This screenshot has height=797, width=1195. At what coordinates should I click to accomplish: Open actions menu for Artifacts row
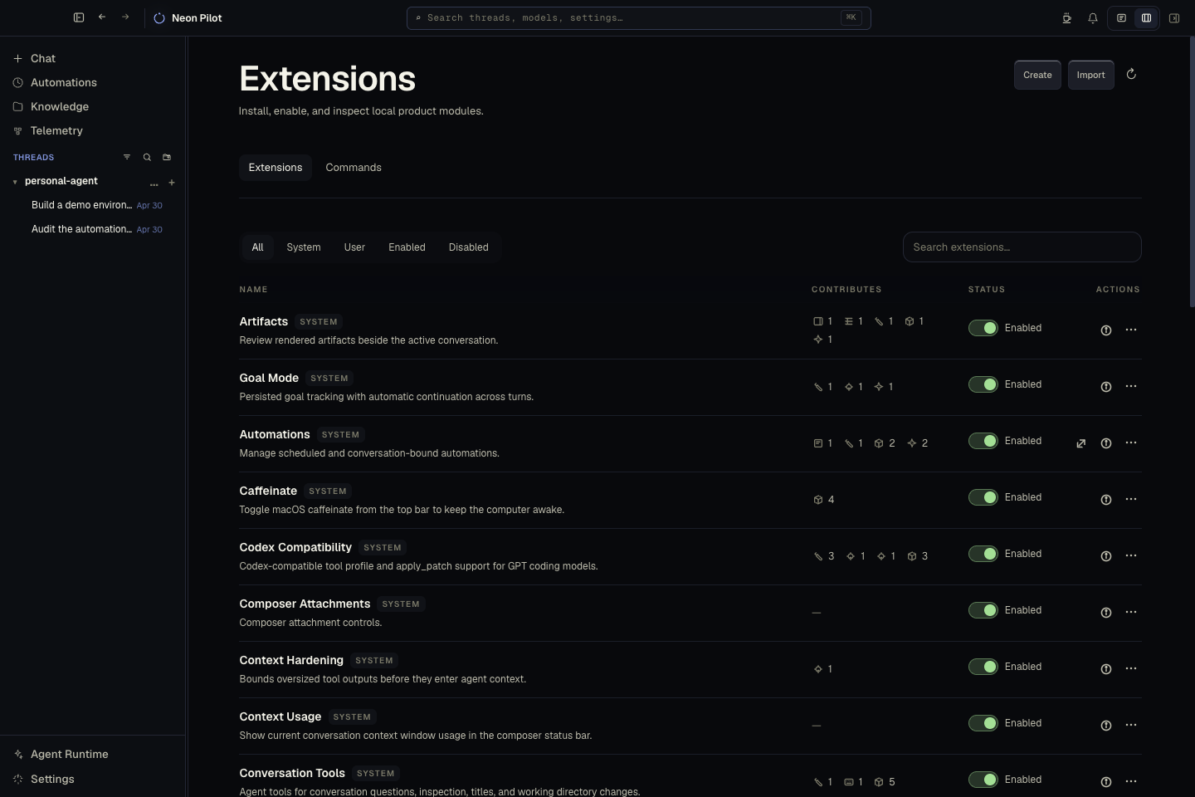point(1131,330)
